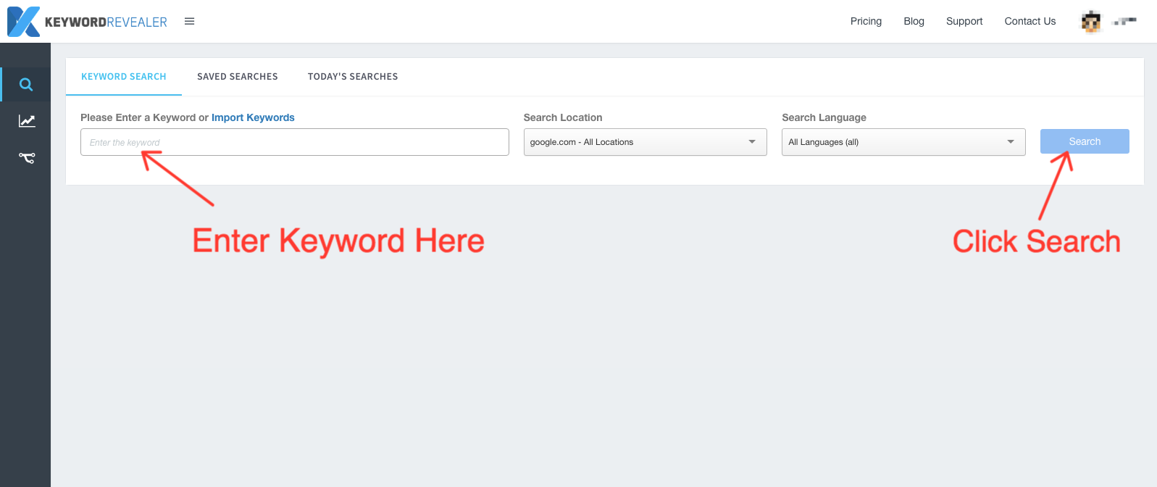Expand the Search Language dropdown
This screenshot has width=1157, height=487.
[x=903, y=142]
